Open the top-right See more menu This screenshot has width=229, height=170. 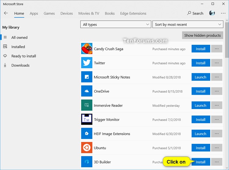tap(223, 13)
